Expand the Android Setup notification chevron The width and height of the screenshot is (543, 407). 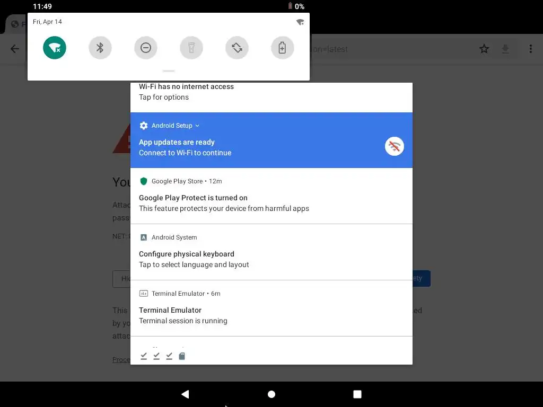[197, 126]
